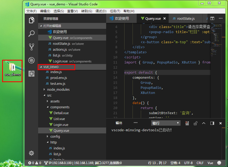Open the editor more actions ellipsis
The image size is (228, 167).
pyautogui.click(x=221, y=18)
